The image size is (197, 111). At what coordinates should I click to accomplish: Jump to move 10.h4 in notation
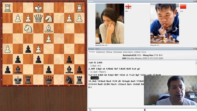[x=122, y=75]
